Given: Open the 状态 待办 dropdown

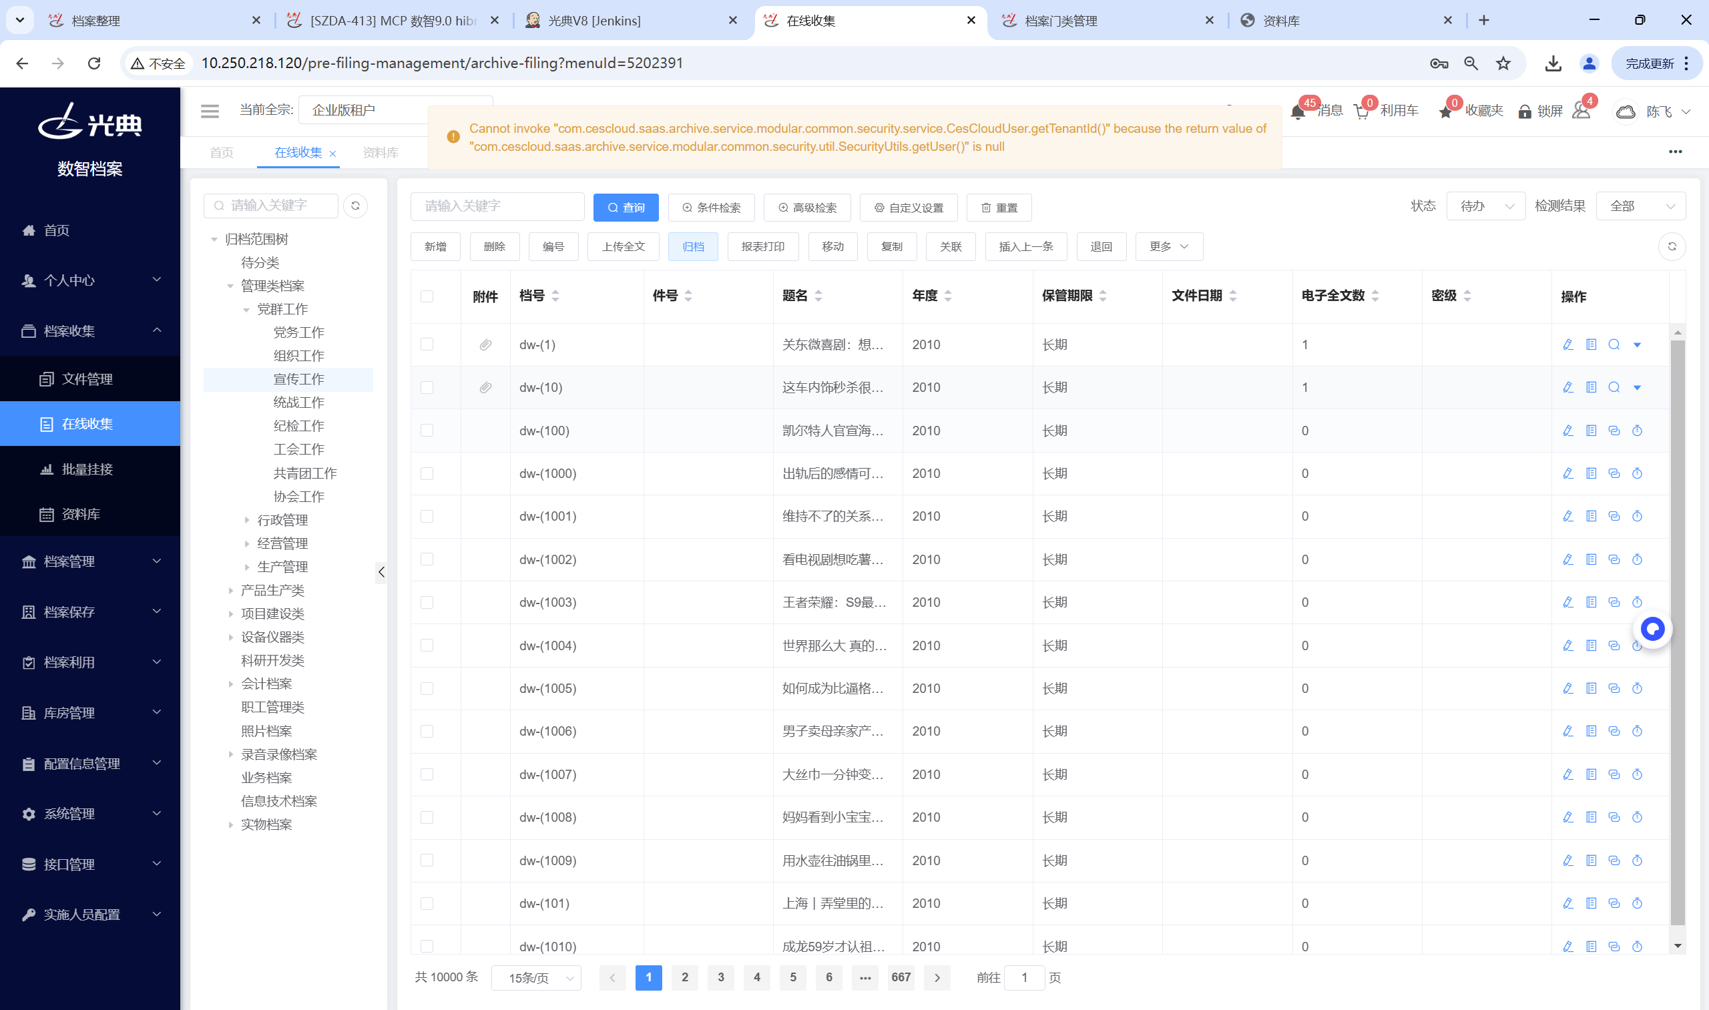Looking at the screenshot, I should click(1487, 206).
